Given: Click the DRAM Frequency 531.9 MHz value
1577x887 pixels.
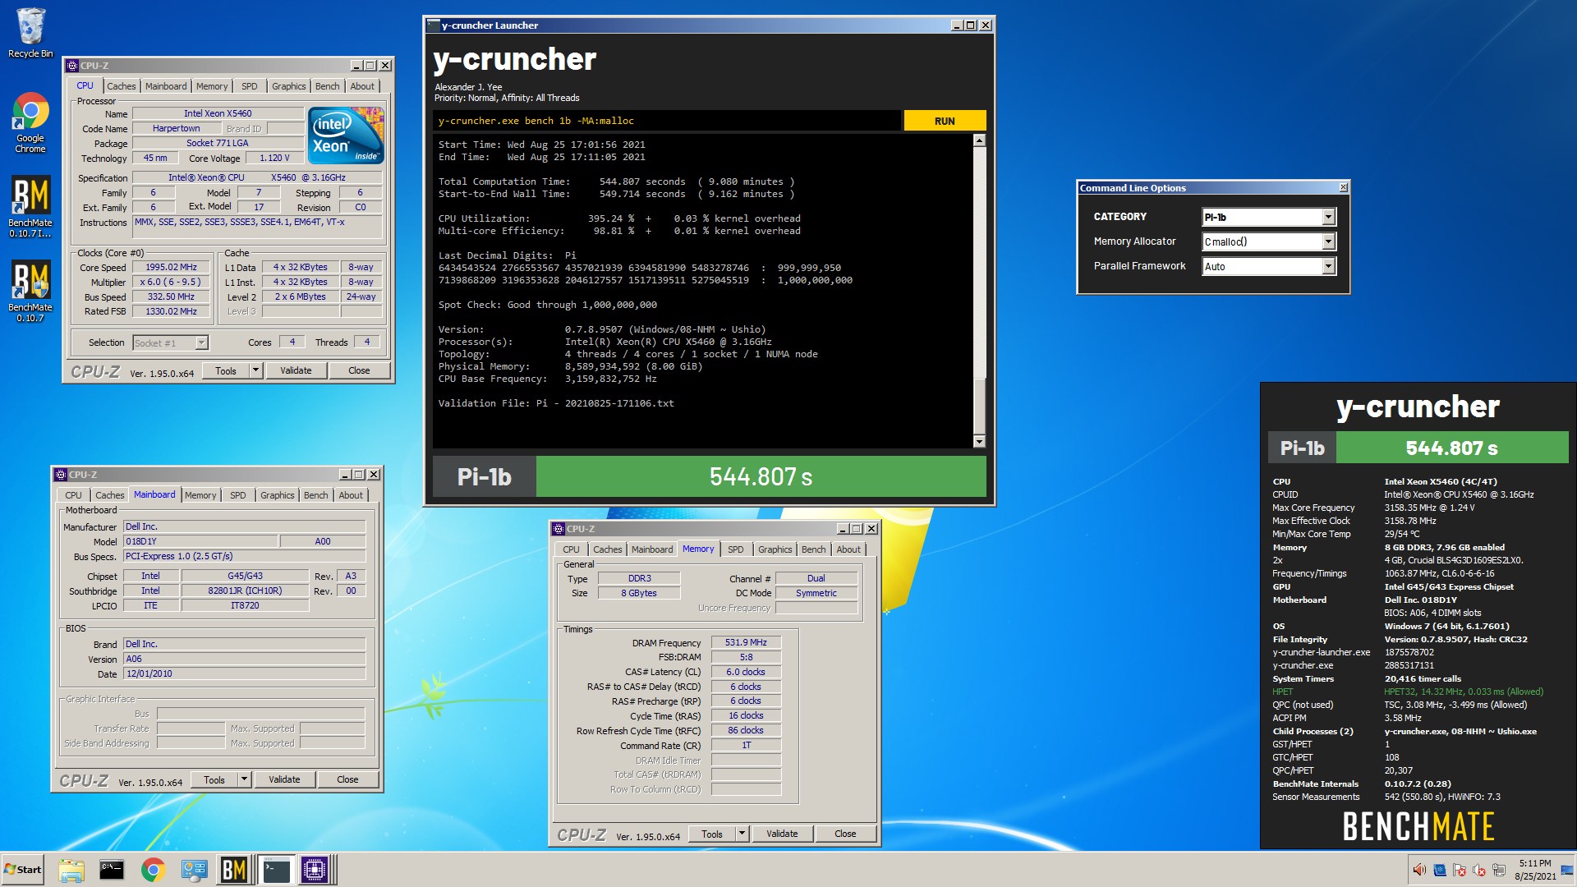Looking at the screenshot, I should pyautogui.click(x=746, y=643).
